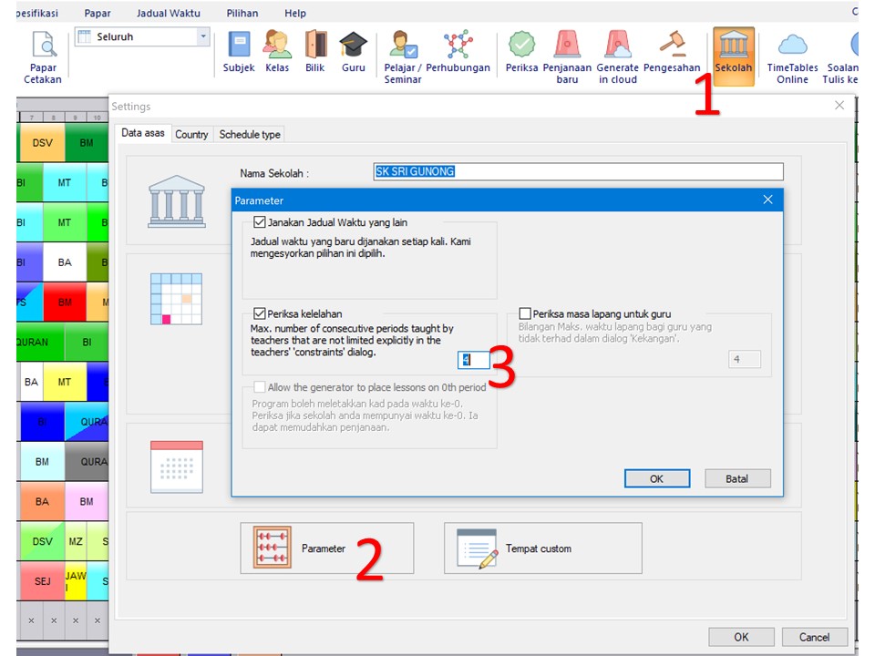The image size is (875, 656).
Task: Expand the Seluruh dropdown list
Action: [202, 37]
